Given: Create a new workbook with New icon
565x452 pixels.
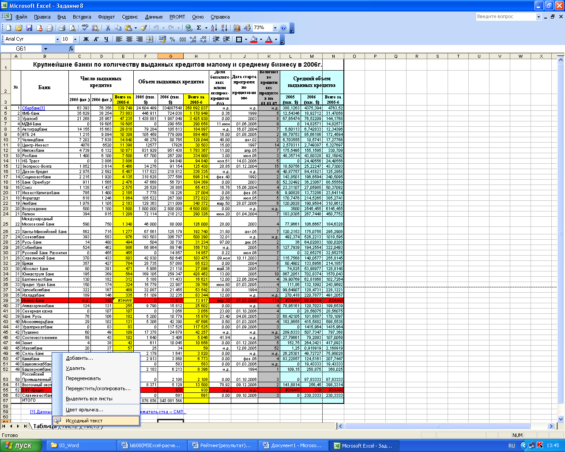Looking at the screenshot, I should (9, 28).
